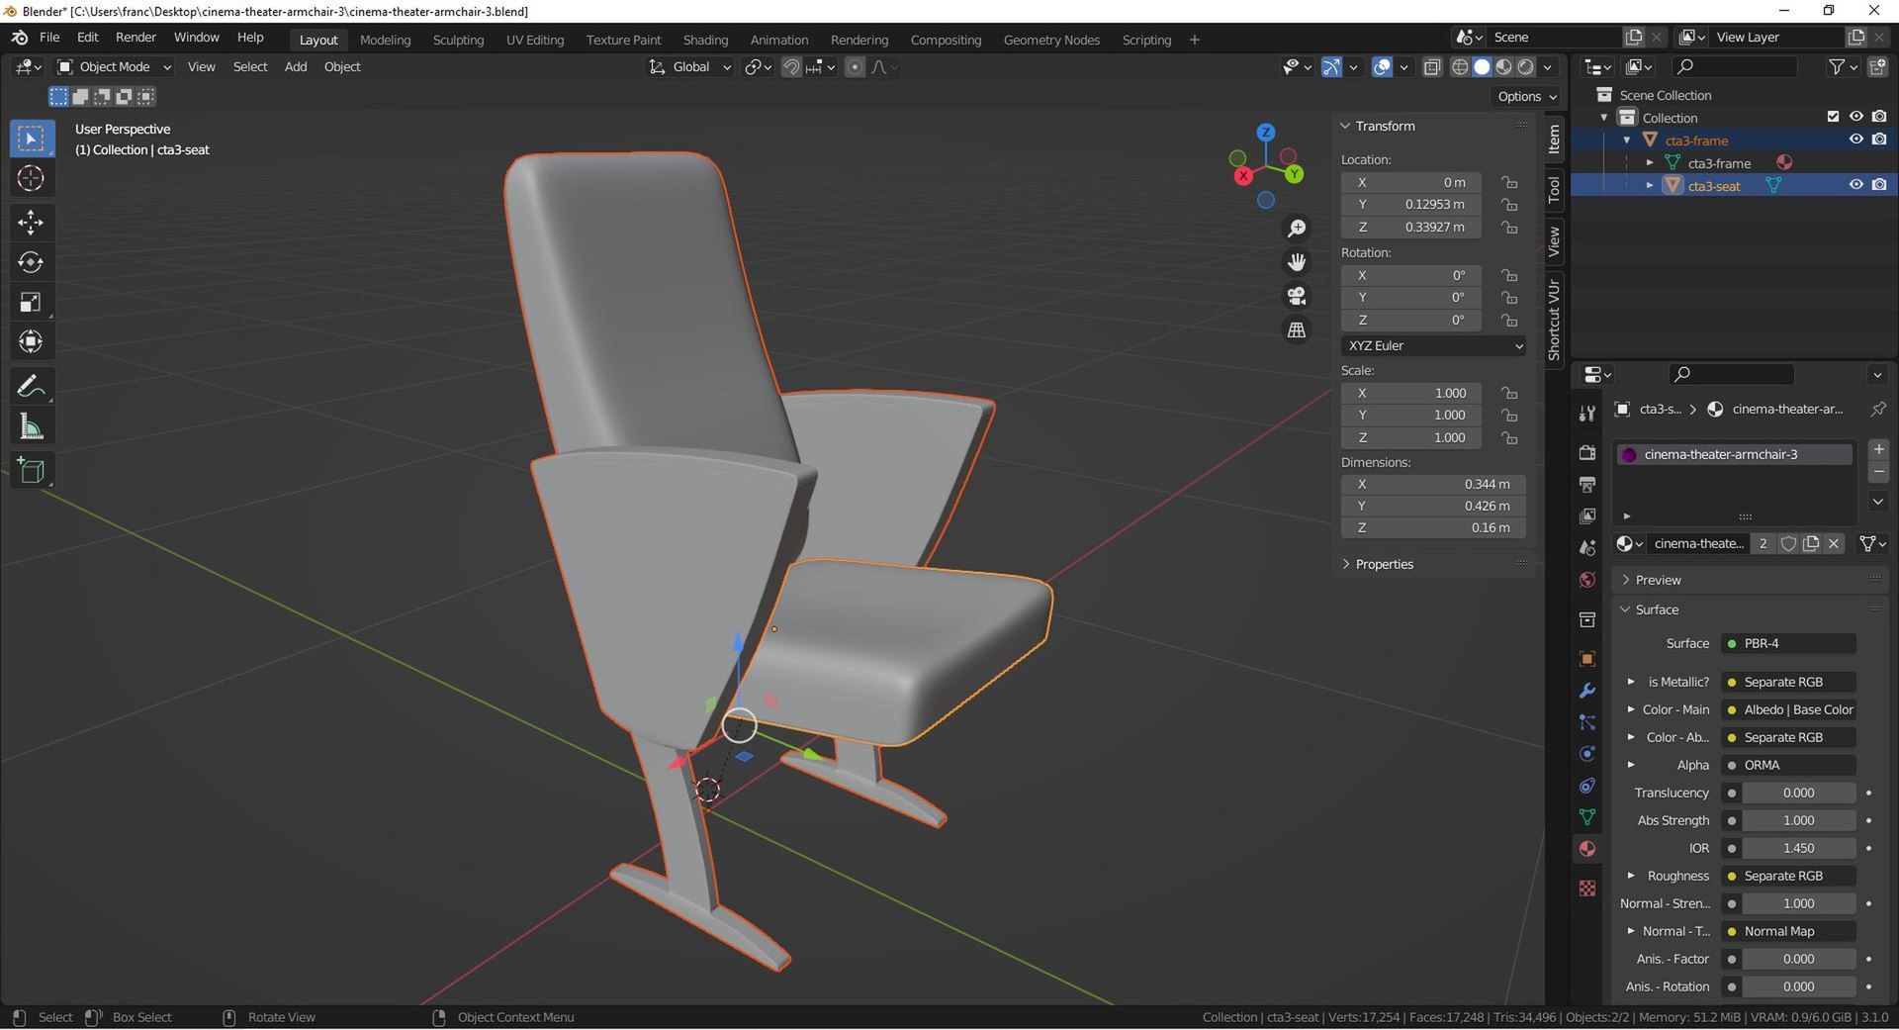Click the Normal Map link button

[x=1788, y=931]
